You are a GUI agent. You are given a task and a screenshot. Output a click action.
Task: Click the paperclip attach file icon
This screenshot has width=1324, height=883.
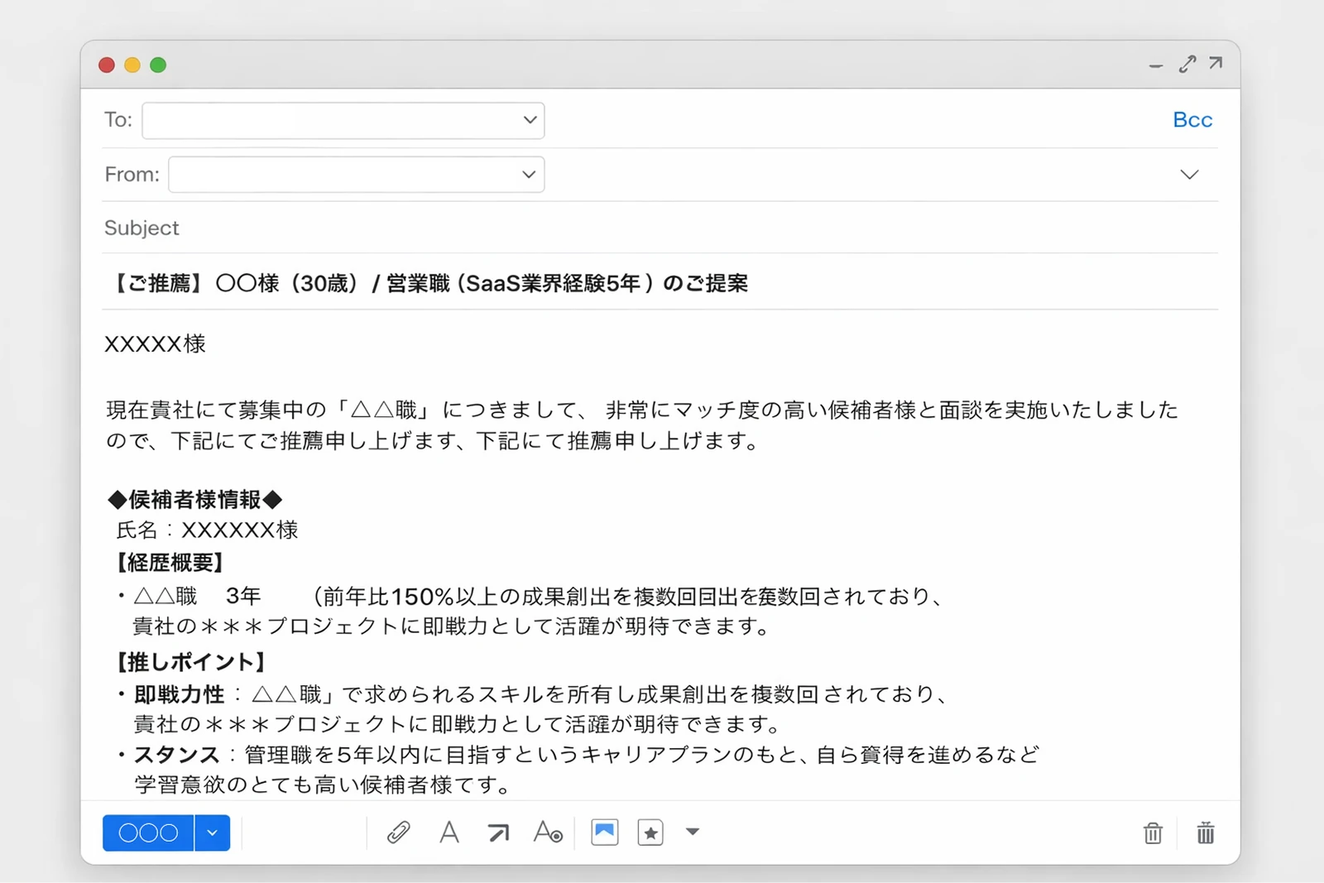(398, 832)
